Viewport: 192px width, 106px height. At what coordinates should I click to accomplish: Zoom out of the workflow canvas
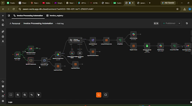(25, 95)
